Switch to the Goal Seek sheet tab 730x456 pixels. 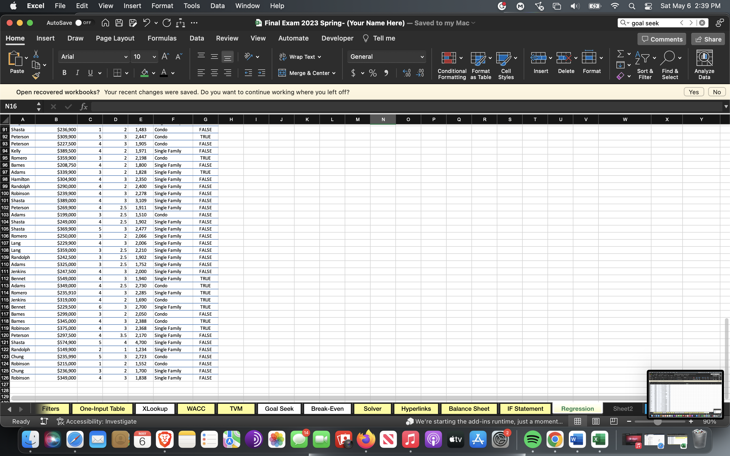279,409
